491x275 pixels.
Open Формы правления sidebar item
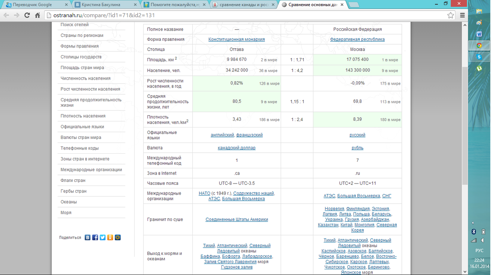[x=79, y=46]
